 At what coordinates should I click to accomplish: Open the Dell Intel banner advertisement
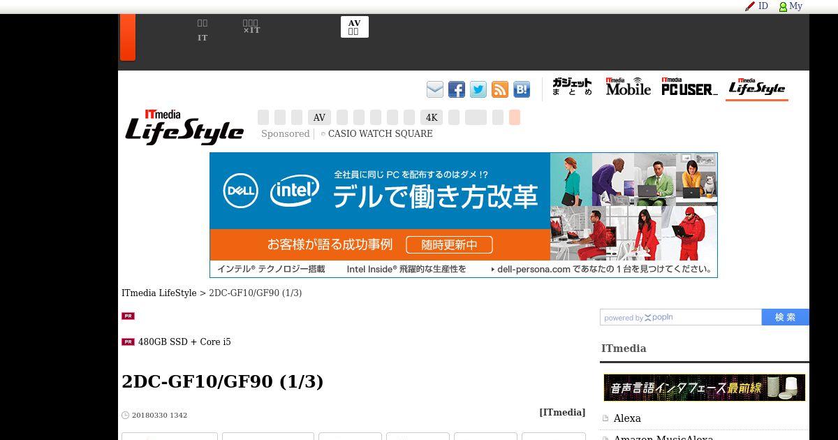click(x=464, y=215)
